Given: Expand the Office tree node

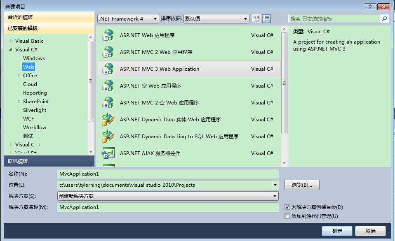Looking at the screenshot, I should pyautogui.click(x=19, y=75).
